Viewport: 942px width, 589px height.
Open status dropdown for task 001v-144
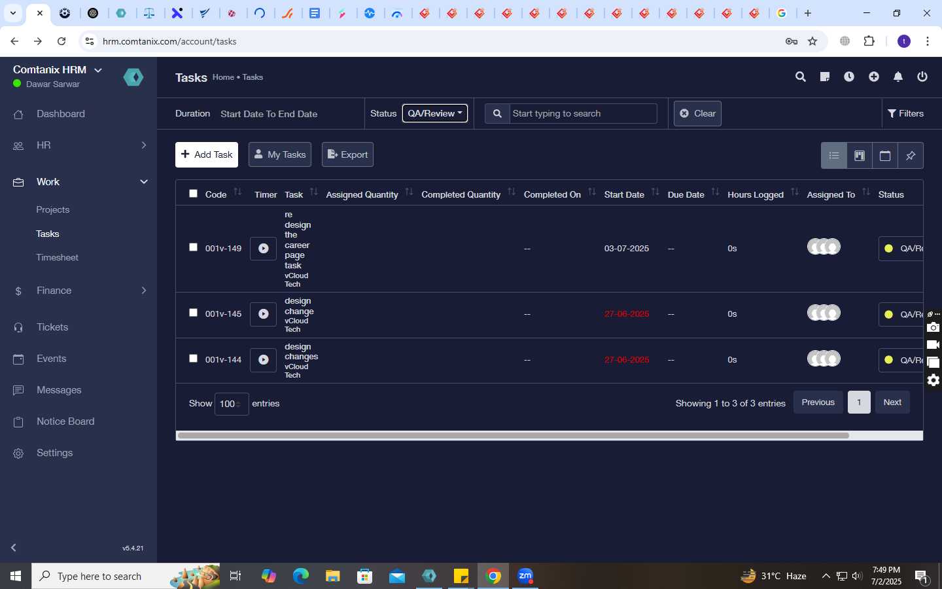click(901, 360)
